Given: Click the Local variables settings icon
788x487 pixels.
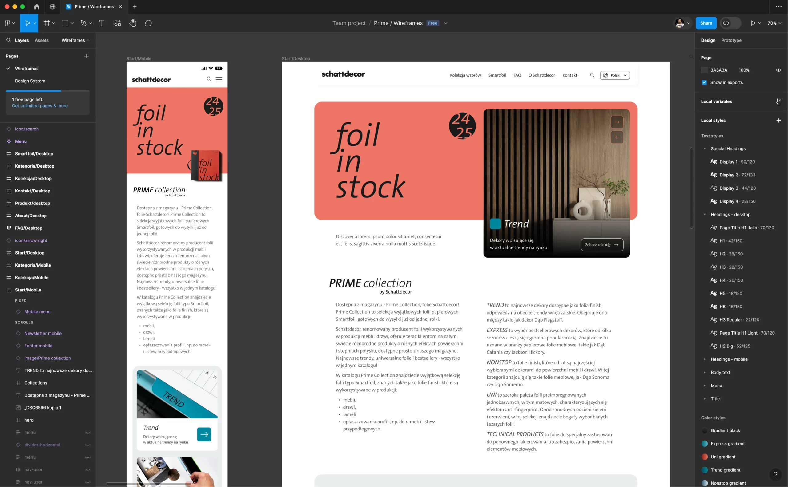Looking at the screenshot, I should pyautogui.click(x=778, y=101).
